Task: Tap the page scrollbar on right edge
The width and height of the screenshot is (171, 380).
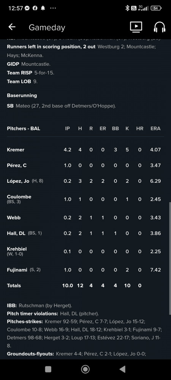Action: (170, 258)
